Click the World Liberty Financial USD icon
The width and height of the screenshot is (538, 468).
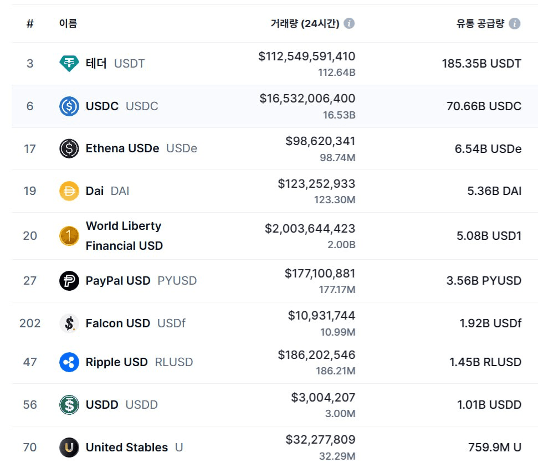(69, 236)
